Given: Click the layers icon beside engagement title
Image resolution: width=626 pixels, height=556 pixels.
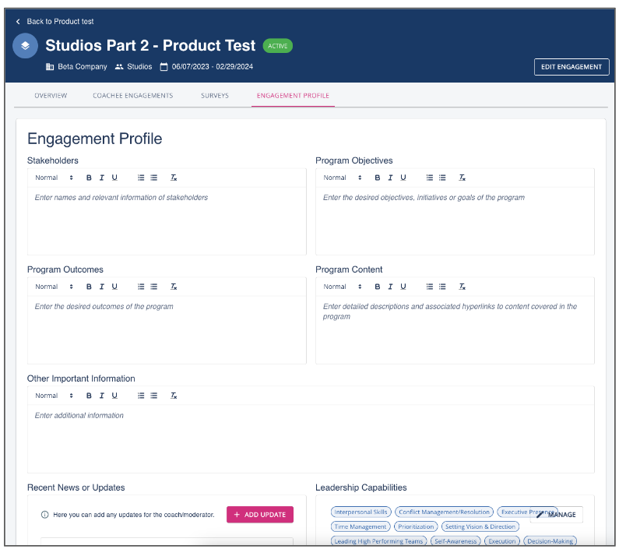Looking at the screenshot, I should pyautogui.click(x=26, y=46).
